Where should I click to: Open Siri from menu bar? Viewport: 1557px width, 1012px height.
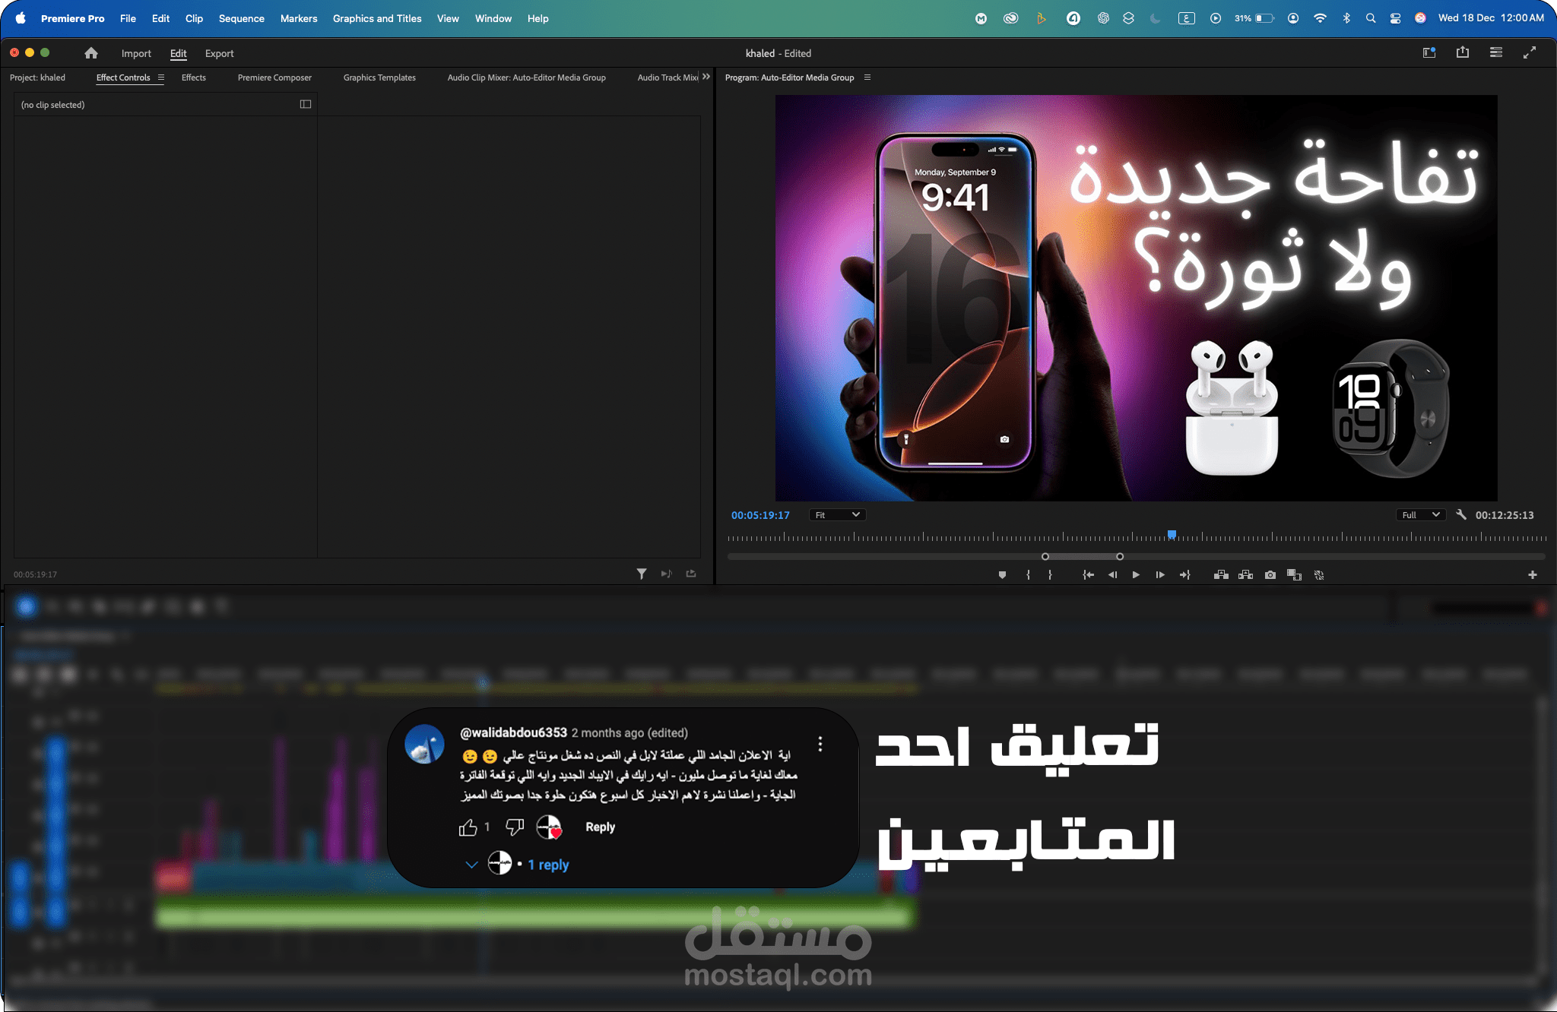pyautogui.click(x=1420, y=18)
